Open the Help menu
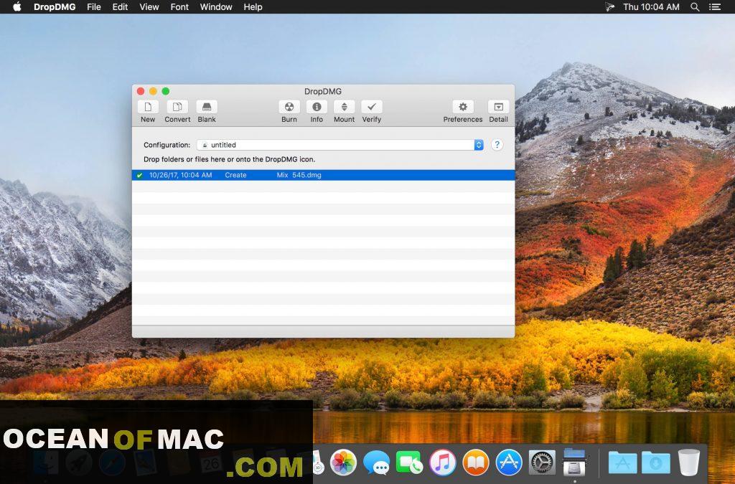 (253, 7)
